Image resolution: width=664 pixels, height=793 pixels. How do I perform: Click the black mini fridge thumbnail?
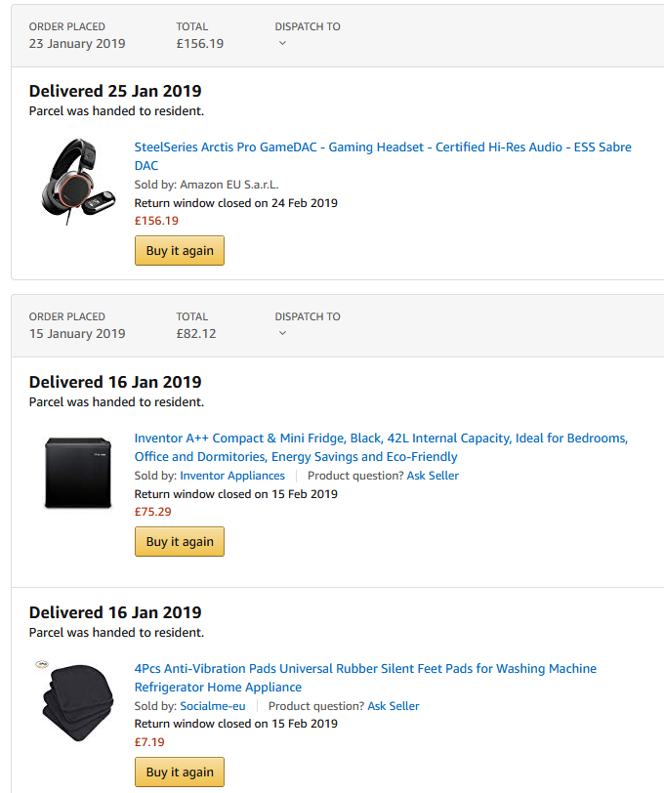tap(78, 473)
